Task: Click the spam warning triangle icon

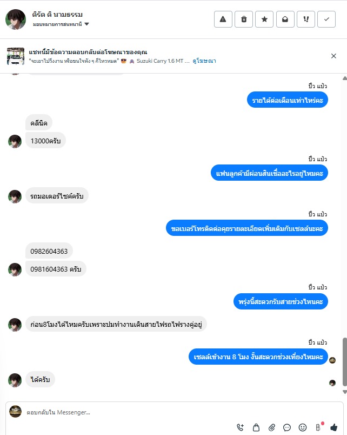Action: pyautogui.click(x=223, y=19)
